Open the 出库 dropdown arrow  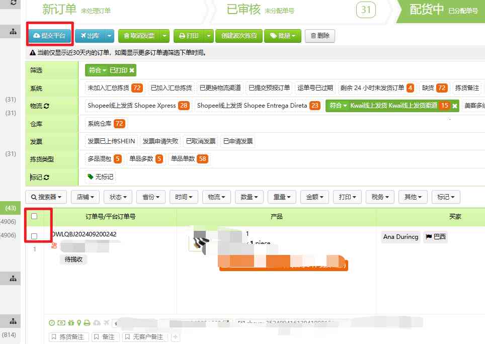point(109,36)
